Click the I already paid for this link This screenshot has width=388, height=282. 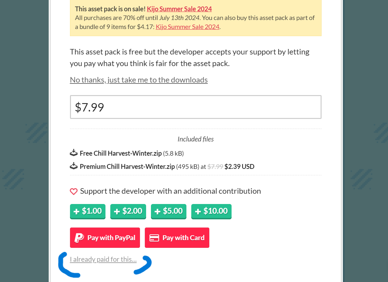(103, 259)
